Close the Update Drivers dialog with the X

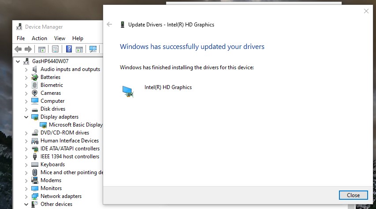[366, 11]
